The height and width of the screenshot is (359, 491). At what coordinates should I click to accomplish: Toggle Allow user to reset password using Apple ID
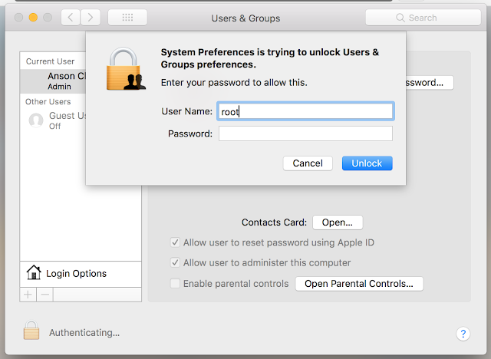(176, 242)
